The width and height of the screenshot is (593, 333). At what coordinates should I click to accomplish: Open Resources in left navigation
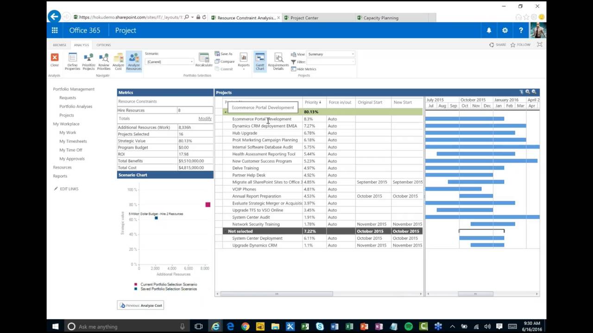[x=62, y=167]
